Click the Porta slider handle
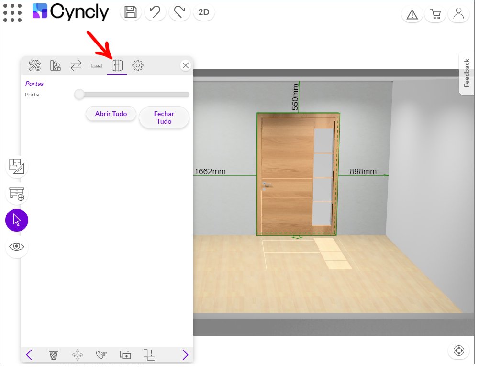Screen dimensions: 479x372 coord(79,95)
